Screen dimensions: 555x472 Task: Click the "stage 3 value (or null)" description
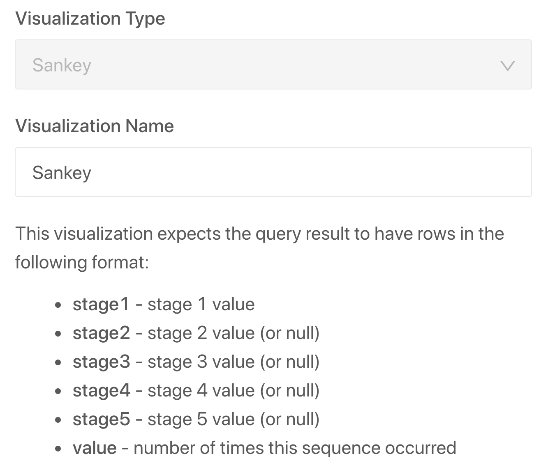(233, 362)
